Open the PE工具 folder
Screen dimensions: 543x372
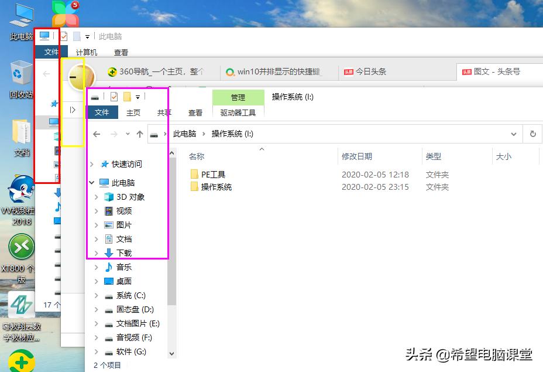213,174
